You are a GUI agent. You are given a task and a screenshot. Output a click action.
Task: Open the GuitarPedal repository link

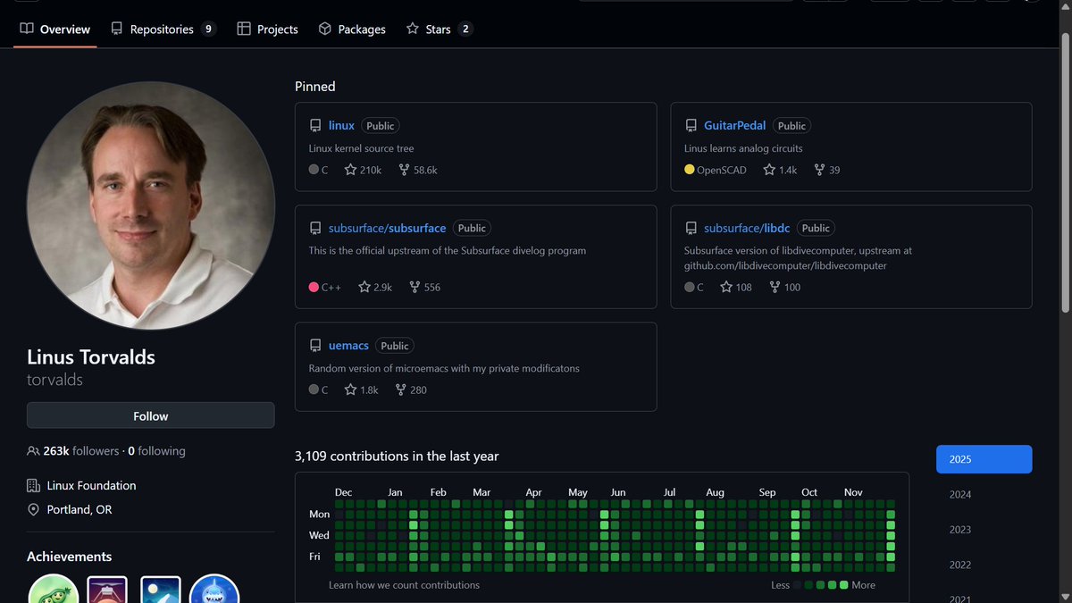pyautogui.click(x=735, y=125)
